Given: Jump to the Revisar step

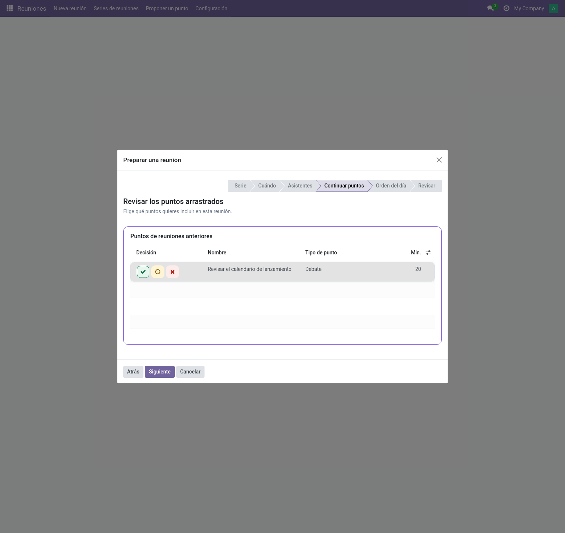Looking at the screenshot, I should tap(427, 186).
